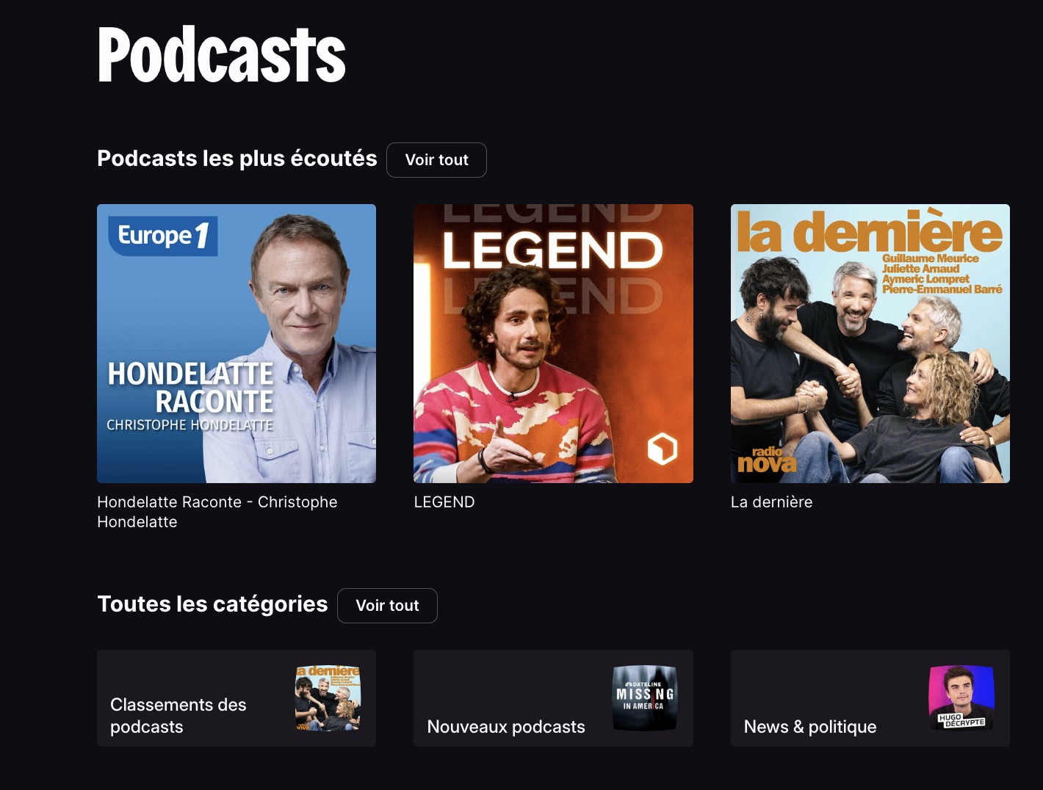Click the Toutes les catégories heading
1043x790 pixels.
pyautogui.click(x=212, y=604)
